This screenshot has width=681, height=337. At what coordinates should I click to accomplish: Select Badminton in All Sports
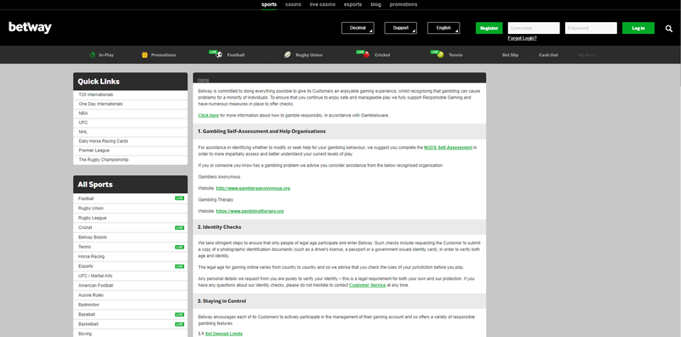130,305
